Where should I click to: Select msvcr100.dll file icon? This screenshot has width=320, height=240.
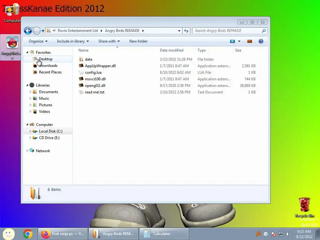[81, 79]
